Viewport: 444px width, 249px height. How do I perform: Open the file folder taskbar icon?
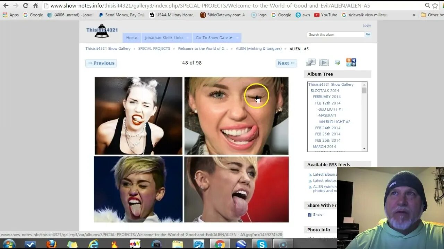[x=178, y=244]
